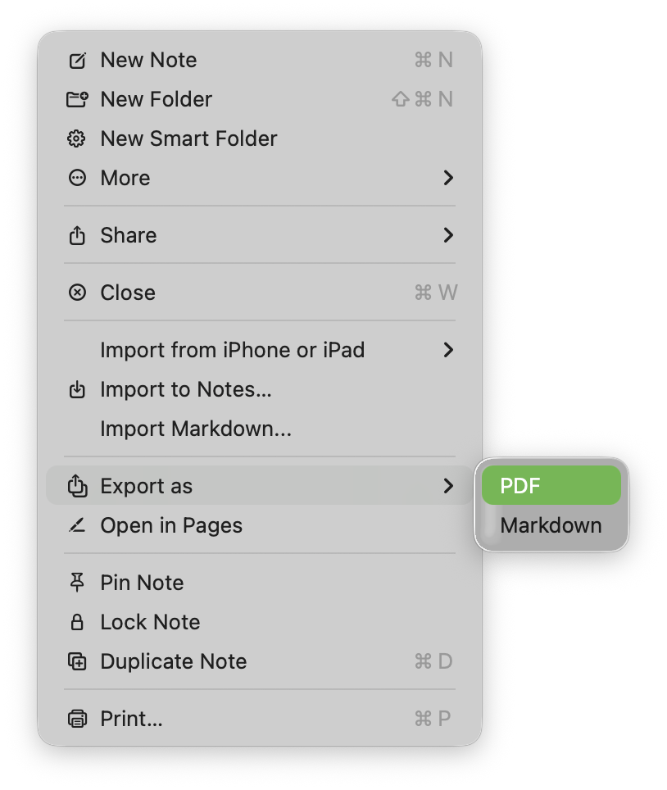The width and height of the screenshot is (667, 790).
Task: Click the Export as menu item label
Action: [146, 486]
